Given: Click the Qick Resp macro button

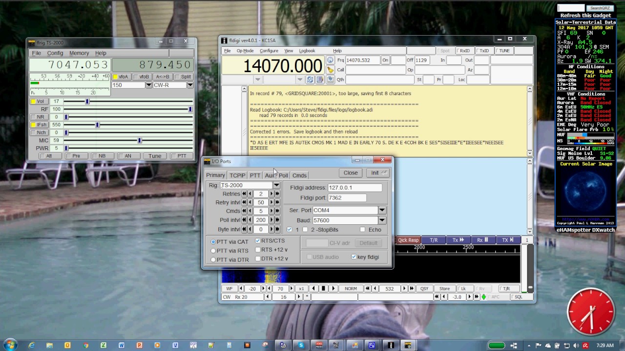Looking at the screenshot, I should pos(408,240).
